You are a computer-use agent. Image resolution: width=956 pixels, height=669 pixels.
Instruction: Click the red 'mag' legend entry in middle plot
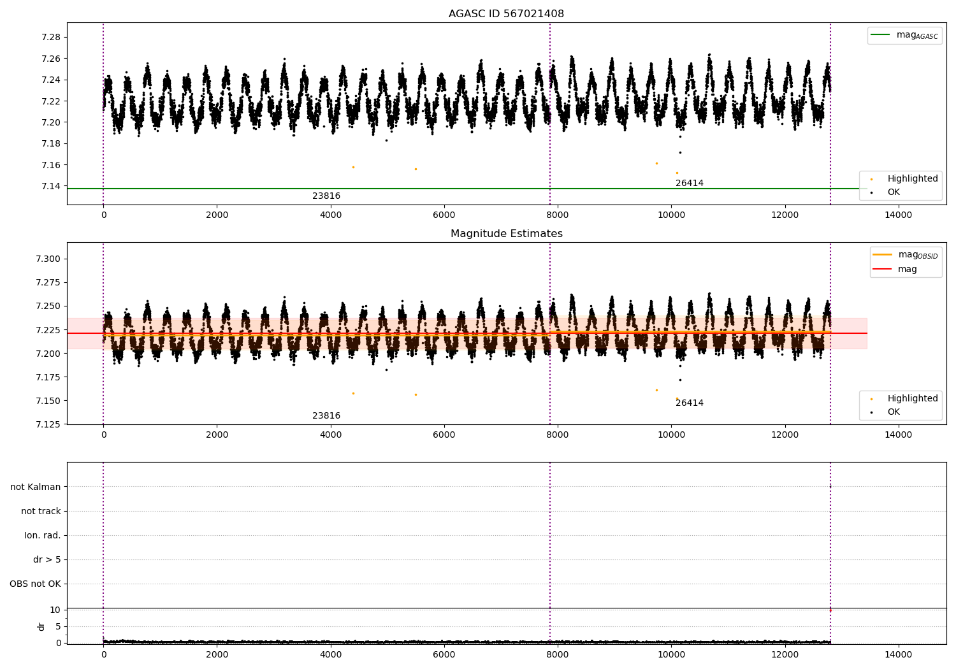click(x=895, y=269)
